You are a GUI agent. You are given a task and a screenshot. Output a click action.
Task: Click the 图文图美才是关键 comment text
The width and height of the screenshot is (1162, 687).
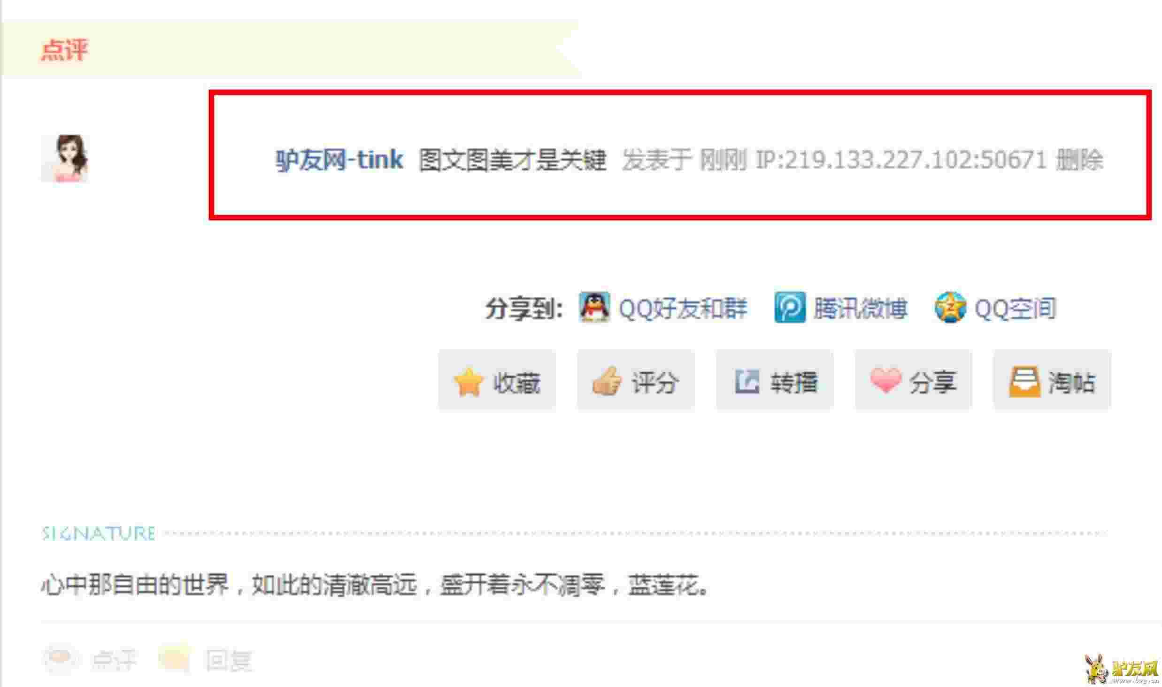[x=512, y=160]
